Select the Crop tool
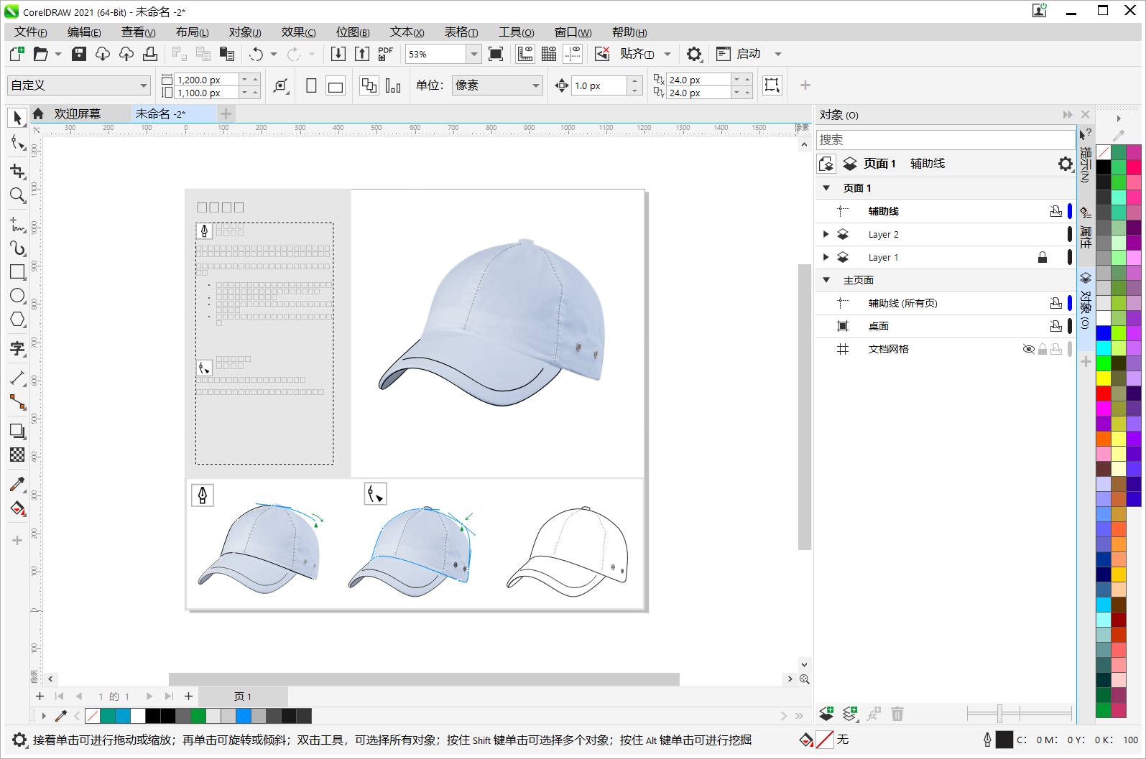Screen dimensions: 1146x759 tap(17, 171)
